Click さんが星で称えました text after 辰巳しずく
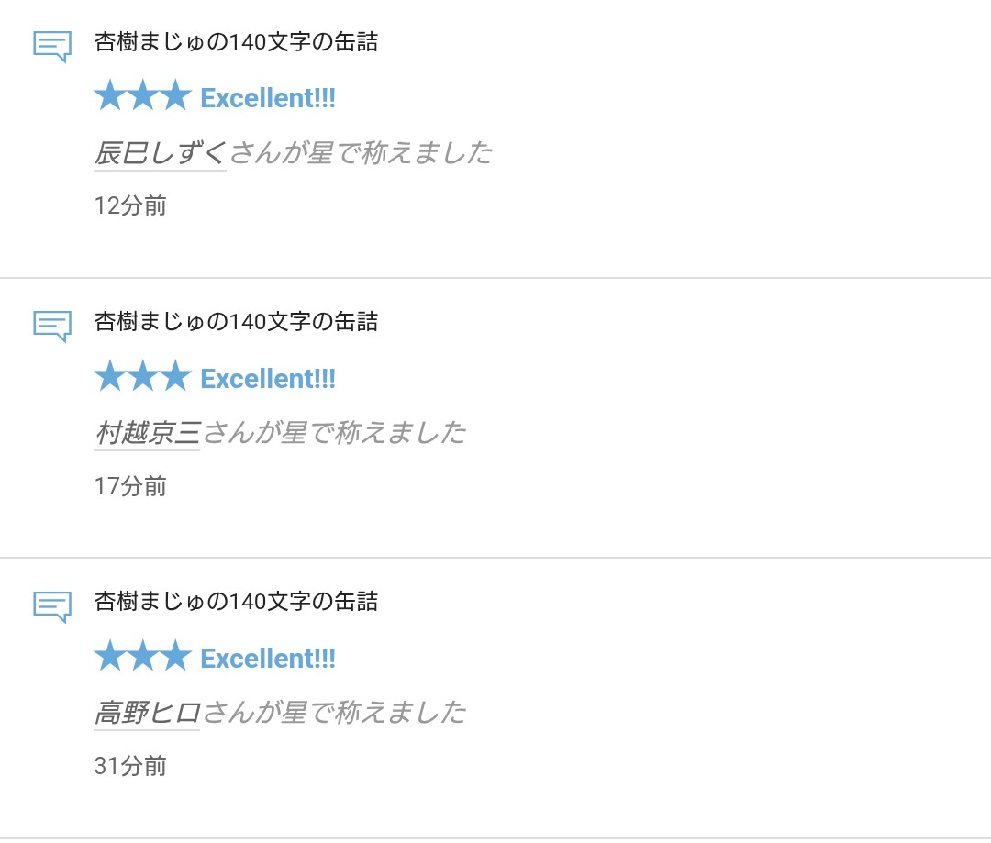The height and width of the screenshot is (843, 991). (x=361, y=152)
